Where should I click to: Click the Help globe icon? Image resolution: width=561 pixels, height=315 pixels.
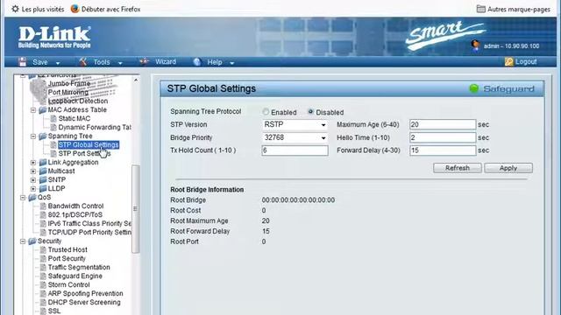[x=196, y=62]
